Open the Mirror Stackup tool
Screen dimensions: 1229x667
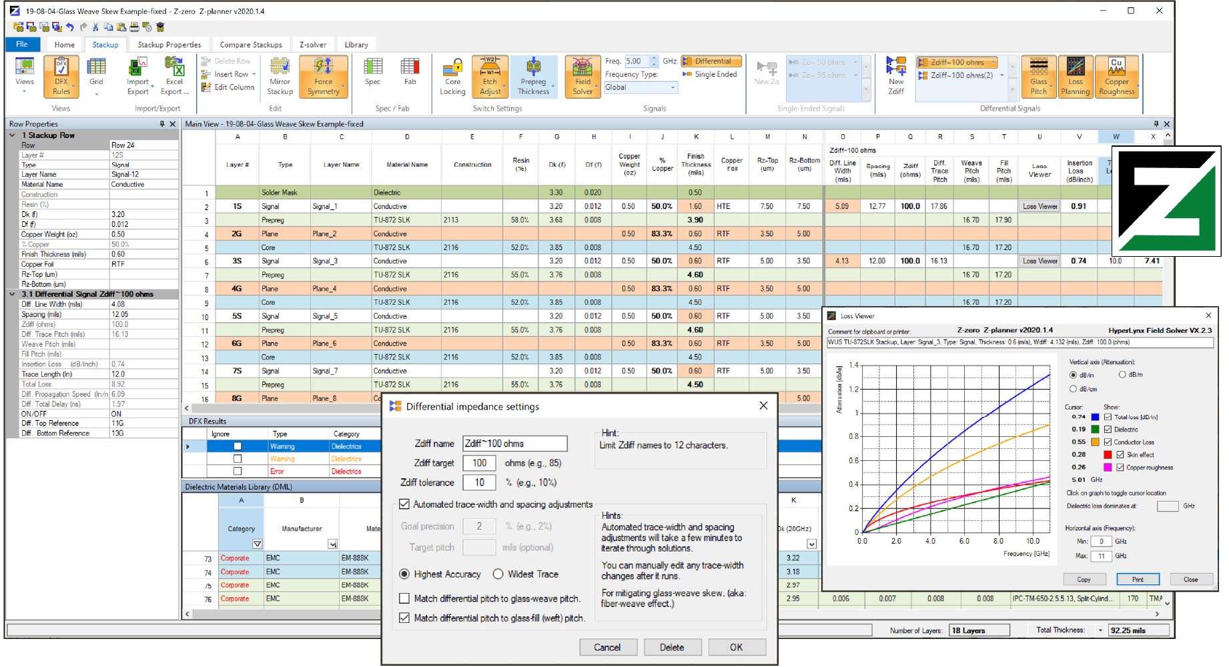(280, 76)
